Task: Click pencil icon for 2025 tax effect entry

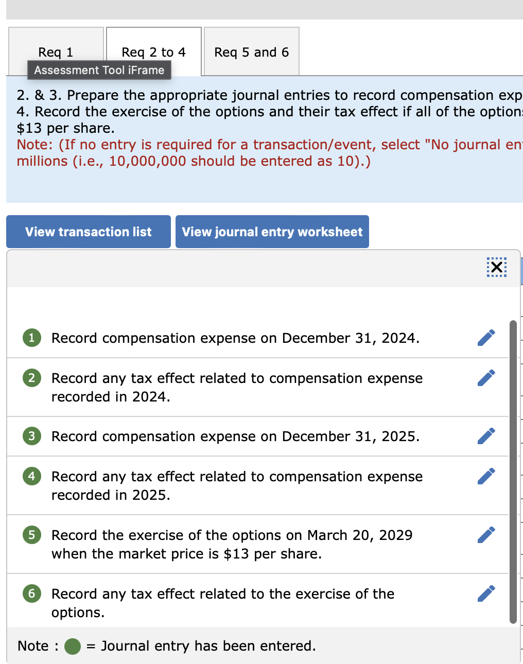Action: tap(486, 476)
